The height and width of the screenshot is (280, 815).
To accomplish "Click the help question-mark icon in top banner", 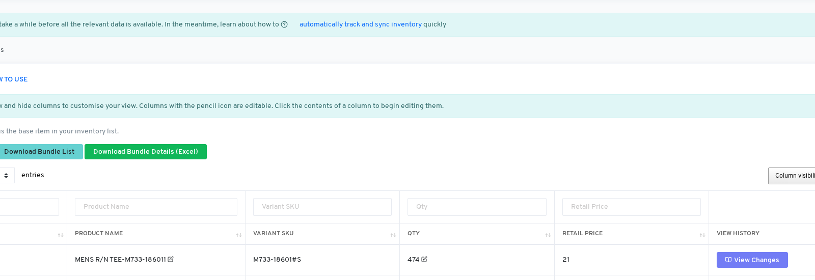I will (x=284, y=24).
